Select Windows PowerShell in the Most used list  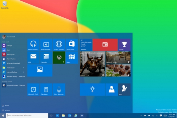coord(13,63)
